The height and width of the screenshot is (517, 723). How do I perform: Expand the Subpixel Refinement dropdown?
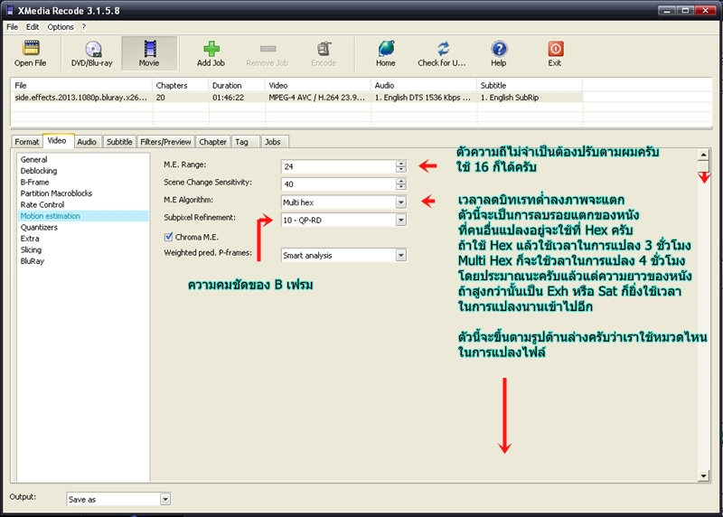click(x=401, y=220)
